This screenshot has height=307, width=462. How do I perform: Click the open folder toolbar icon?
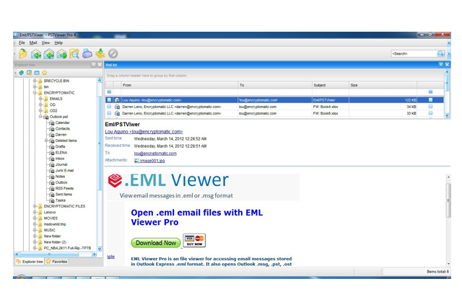23,53
